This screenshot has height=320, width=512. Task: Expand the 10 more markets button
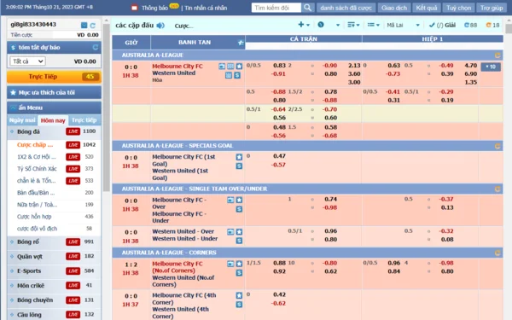[x=491, y=67]
